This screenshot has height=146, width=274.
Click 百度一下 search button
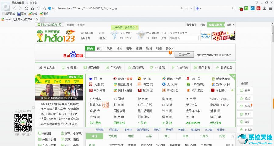(x=184, y=55)
